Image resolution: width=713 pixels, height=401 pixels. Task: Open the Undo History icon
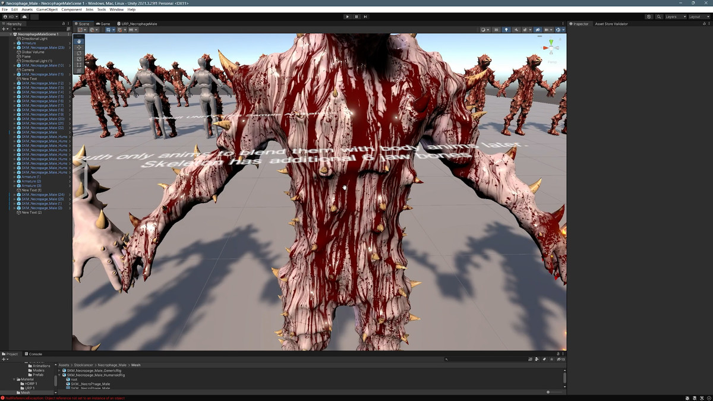pyautogui.click(x=649, y=17)
